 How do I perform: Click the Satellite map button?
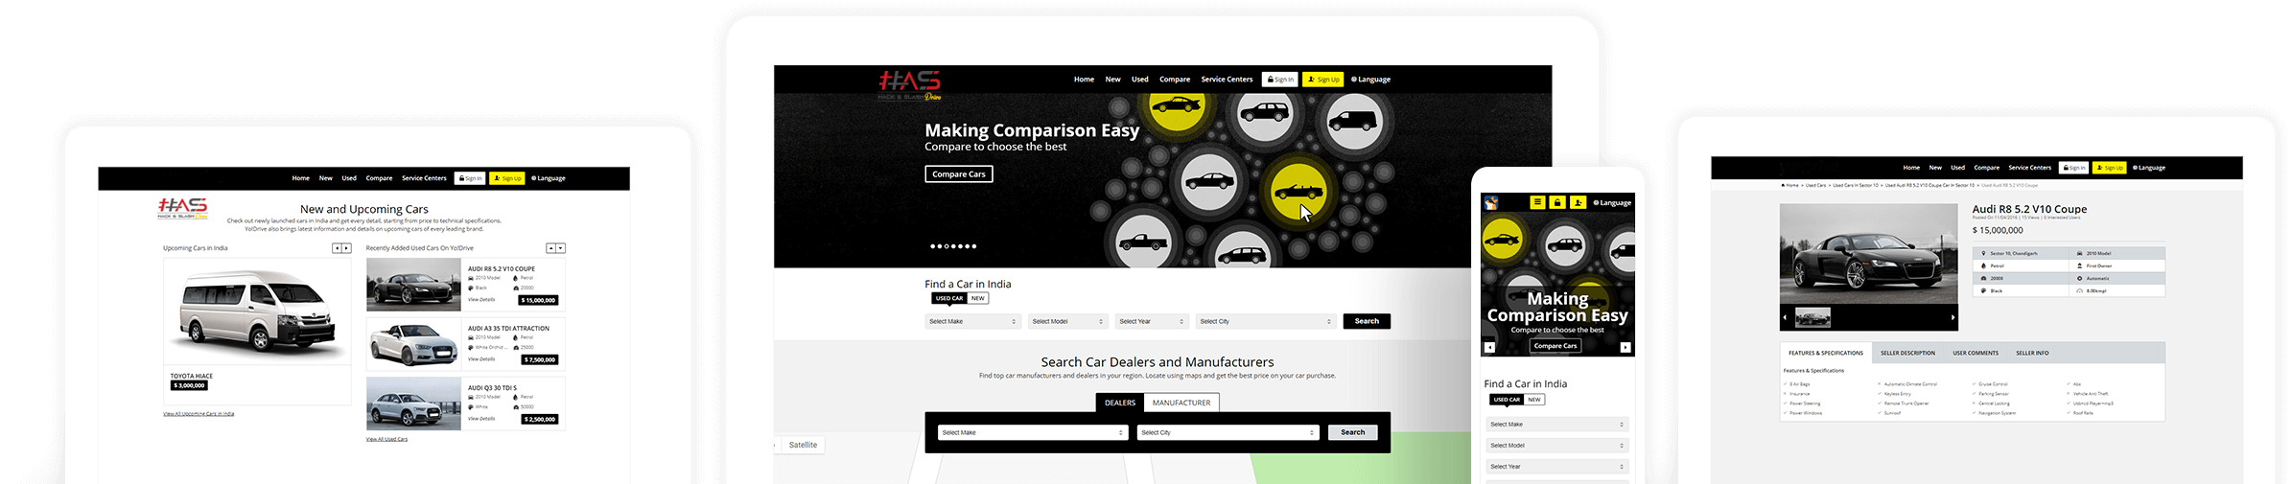803,445
